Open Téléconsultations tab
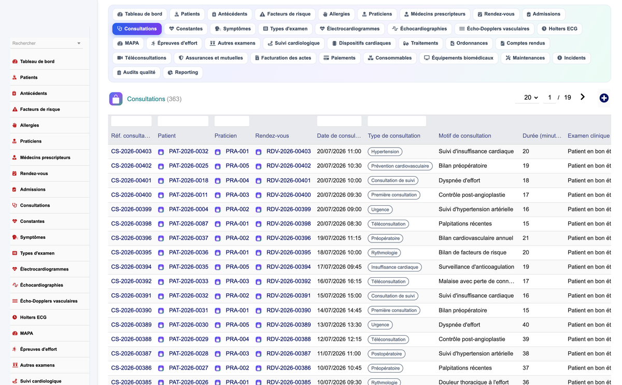The width and height of the screenshot is (622, 385). point(142,58)
